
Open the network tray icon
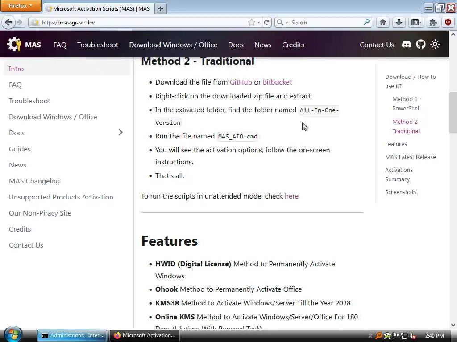point(404,336)
